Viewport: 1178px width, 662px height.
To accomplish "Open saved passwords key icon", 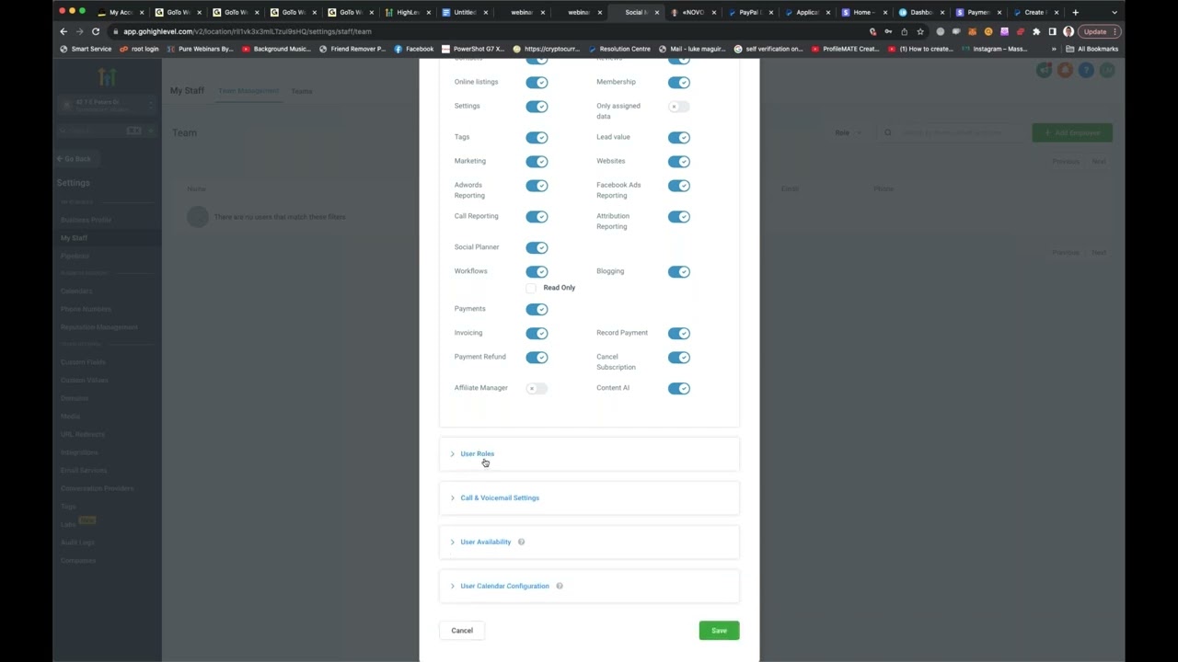I will click(x=888, y=31).
